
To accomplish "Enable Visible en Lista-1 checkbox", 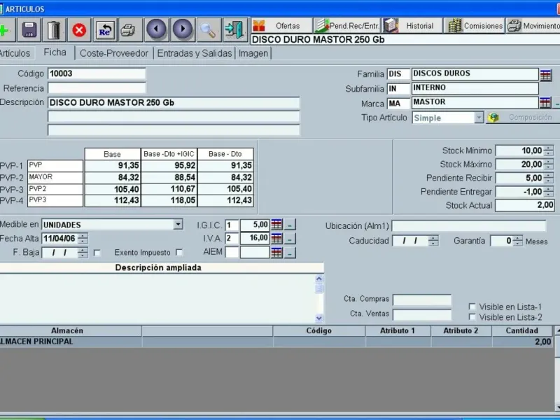I will coord(472,307).
